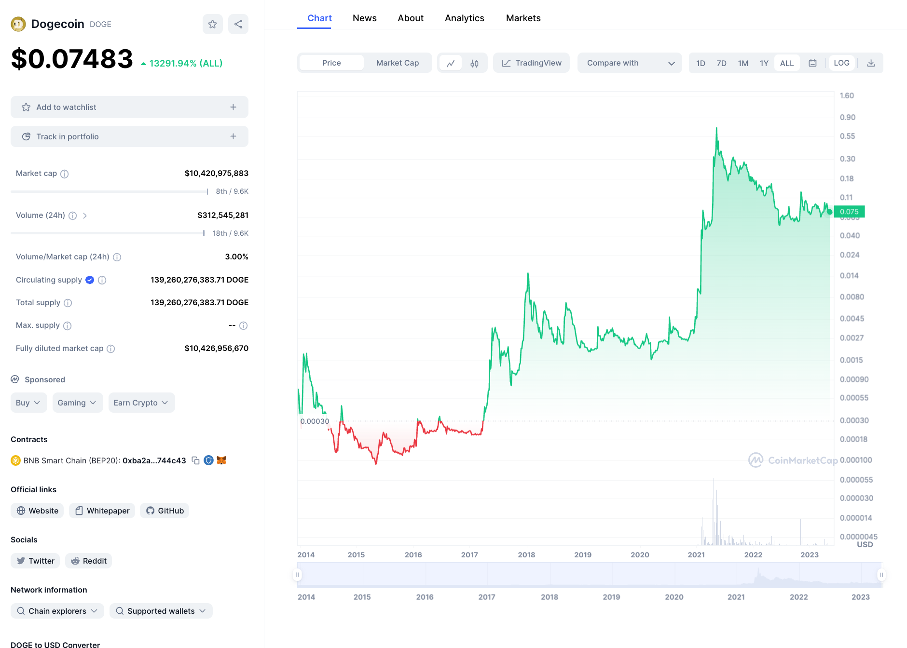Show Total supply info icon
Image resolution: width=907 pixels, height=648 pixels.
click(x=68, y=303)
